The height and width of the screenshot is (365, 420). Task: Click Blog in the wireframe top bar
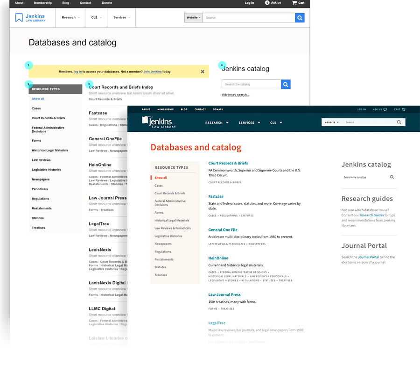tap(66, 3)
